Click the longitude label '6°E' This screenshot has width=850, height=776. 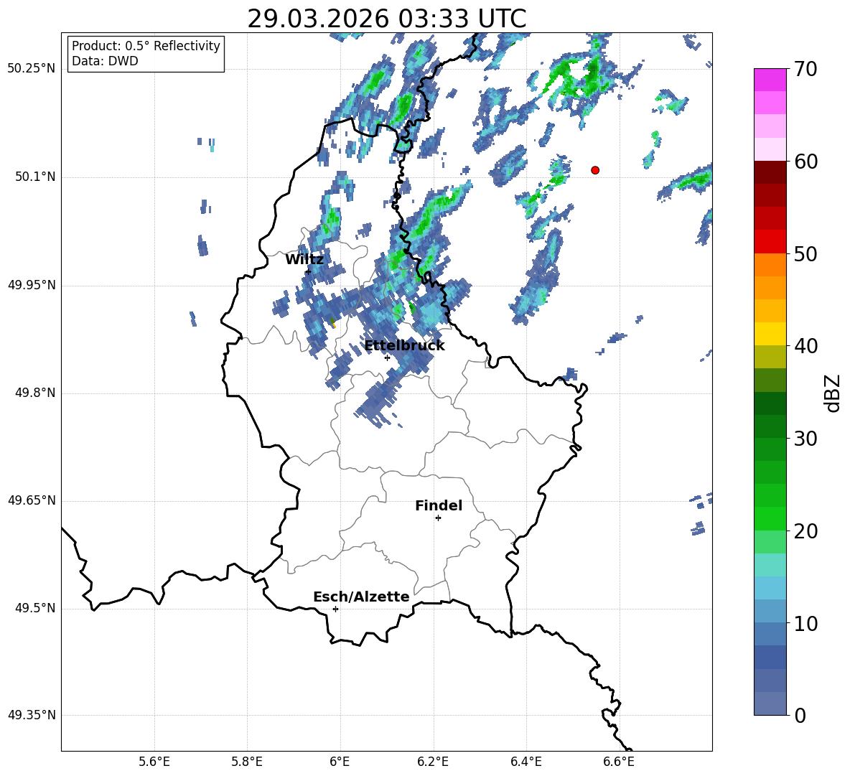click(340, 762)
